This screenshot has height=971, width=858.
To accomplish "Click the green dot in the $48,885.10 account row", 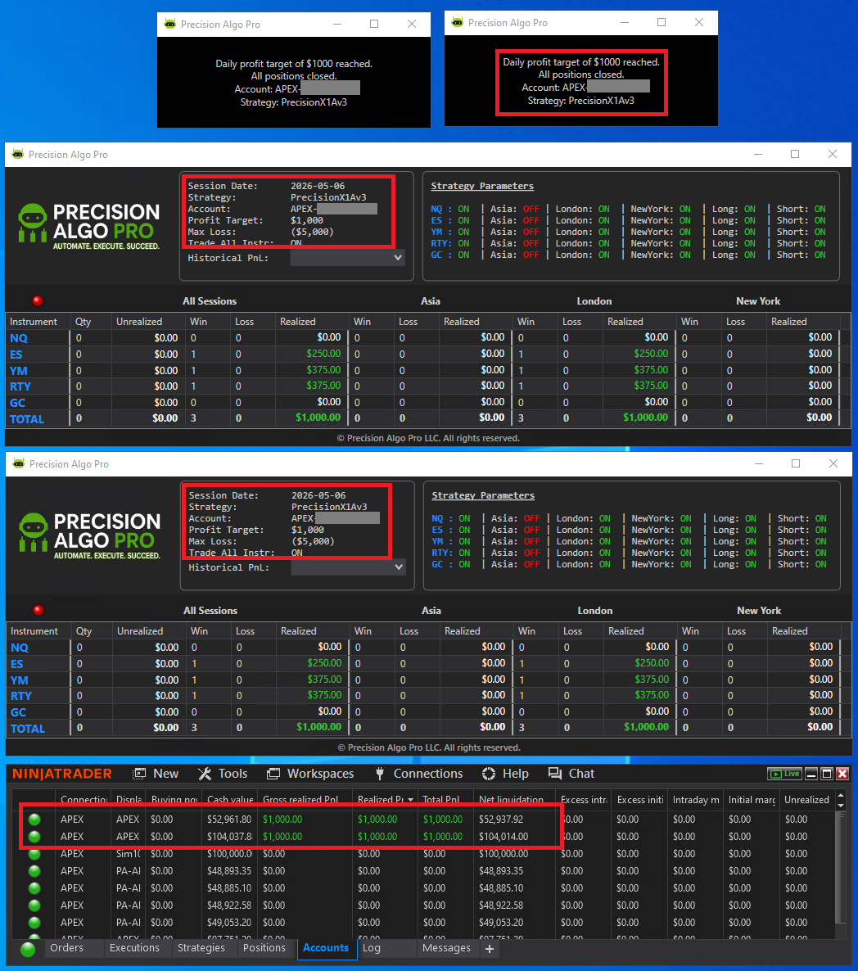I will click(x=34, y=888).
